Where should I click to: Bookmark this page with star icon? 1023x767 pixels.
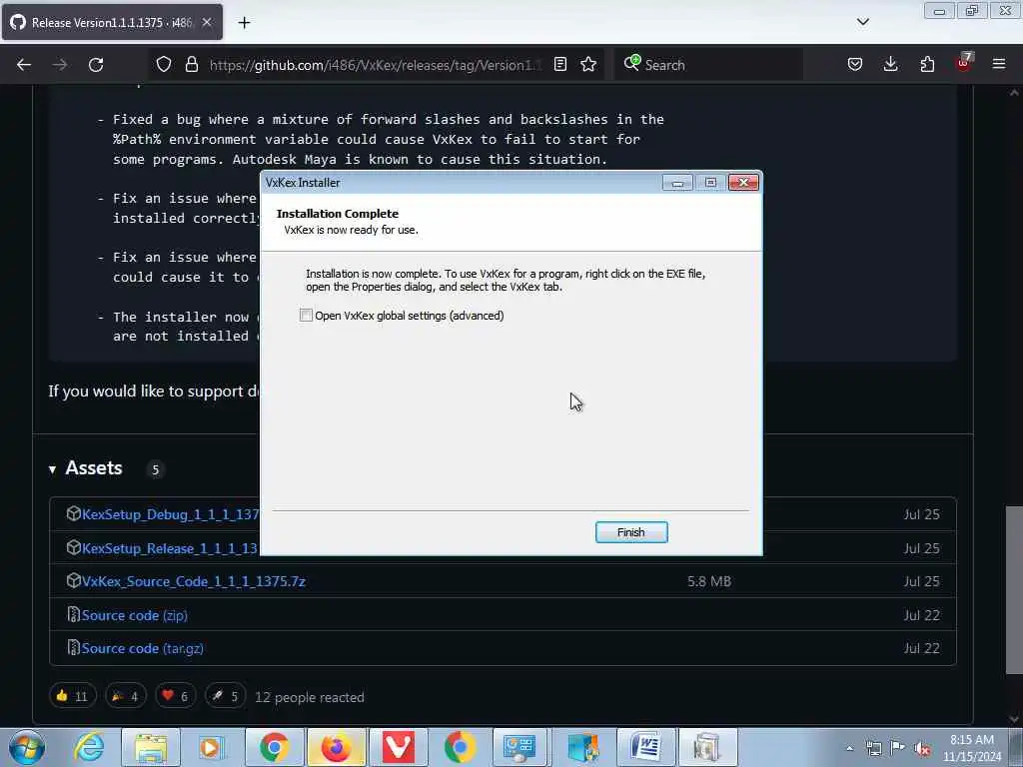coord(588,65)
